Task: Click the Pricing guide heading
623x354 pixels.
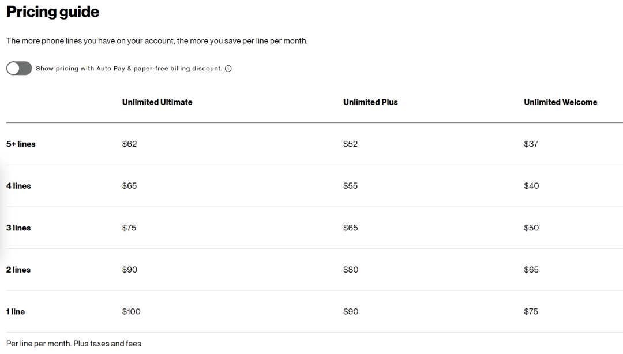Action: coord(53,12)
